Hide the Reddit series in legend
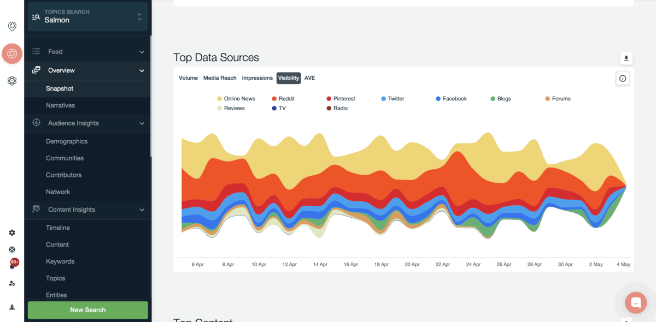Screen dimensions: 656x322 [x=286, y=99]
